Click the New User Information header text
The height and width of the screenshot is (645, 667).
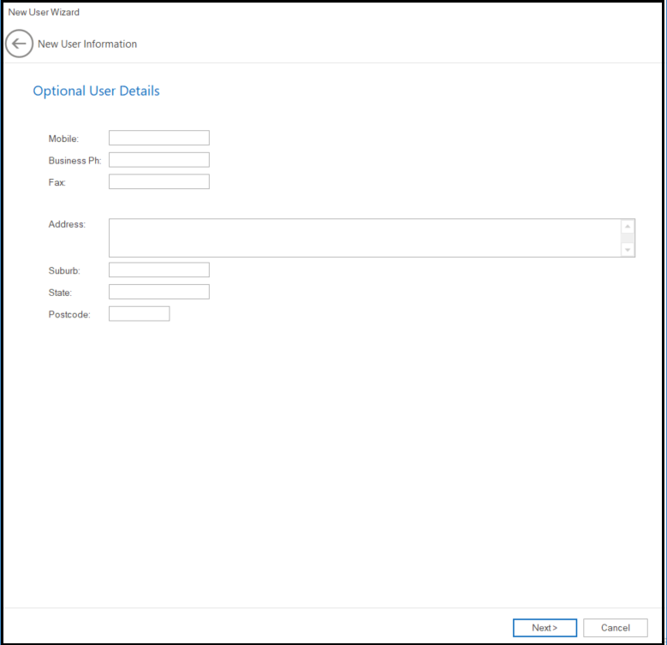87,44
